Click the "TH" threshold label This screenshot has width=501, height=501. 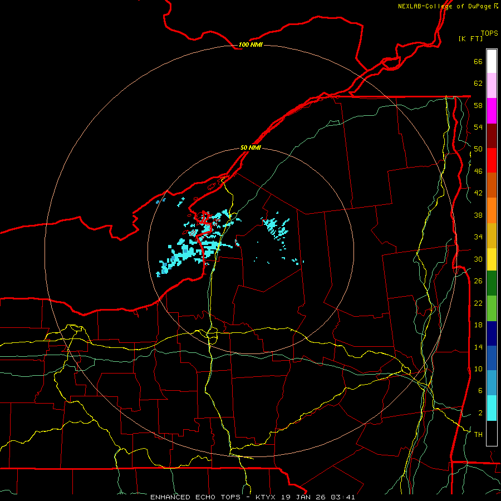tap(478, 435)
